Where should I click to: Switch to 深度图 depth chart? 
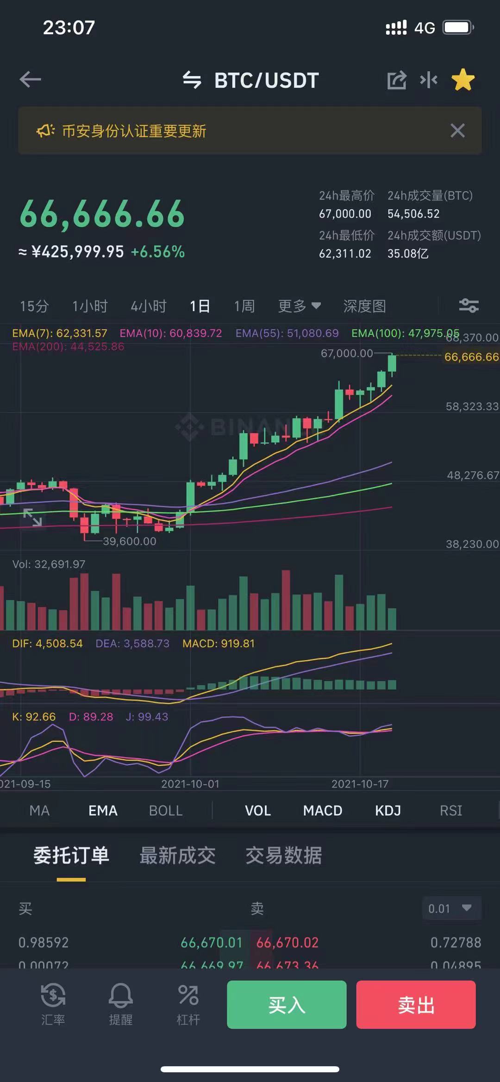point(365,306)
